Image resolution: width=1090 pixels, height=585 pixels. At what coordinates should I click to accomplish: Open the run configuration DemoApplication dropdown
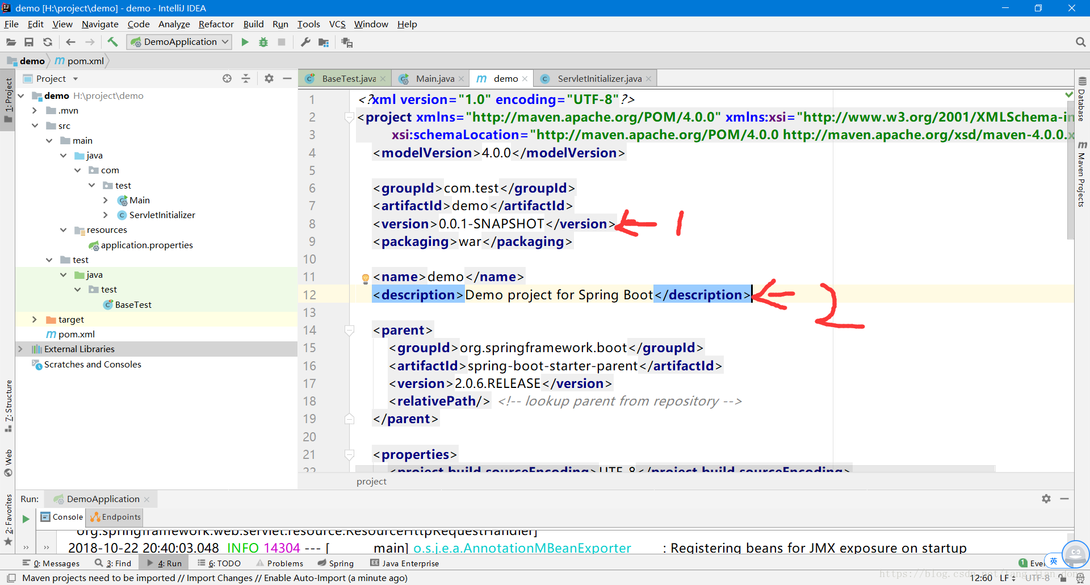click(x=179, y=42)
